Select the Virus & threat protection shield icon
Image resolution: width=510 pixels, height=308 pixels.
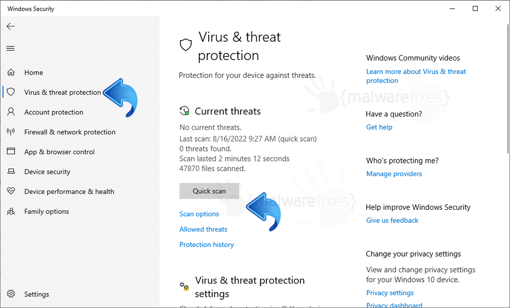[x=11, y=92]
